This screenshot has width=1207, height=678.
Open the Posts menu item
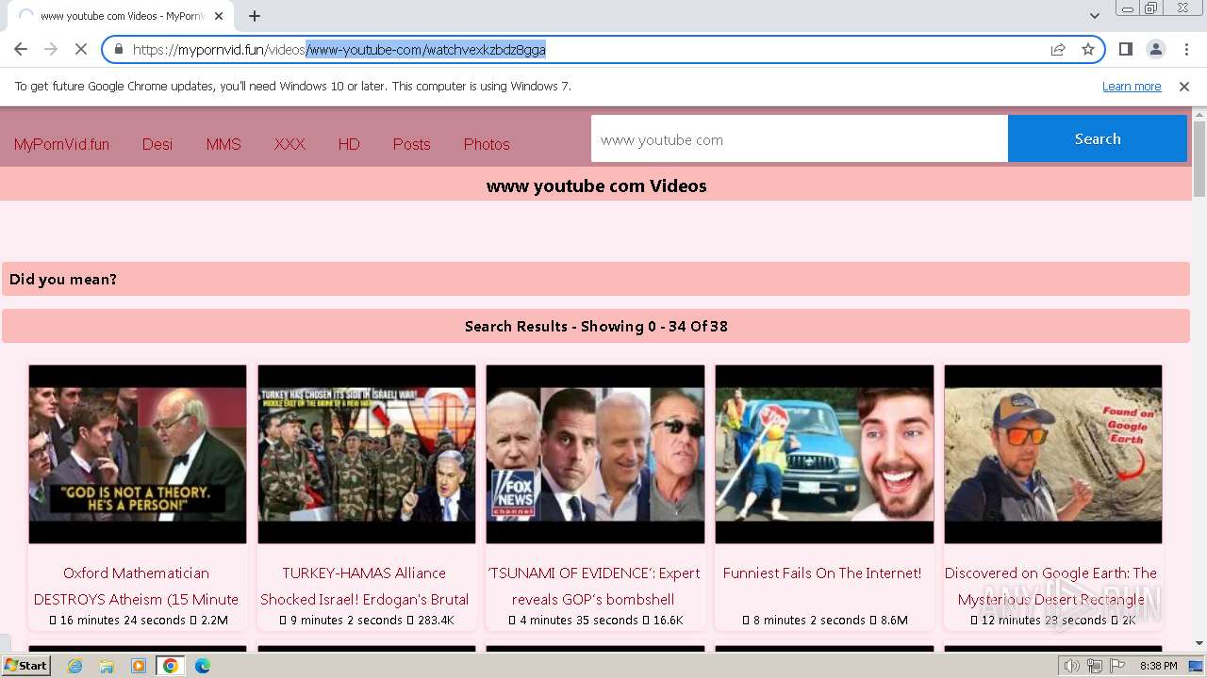tap(411, 144)
